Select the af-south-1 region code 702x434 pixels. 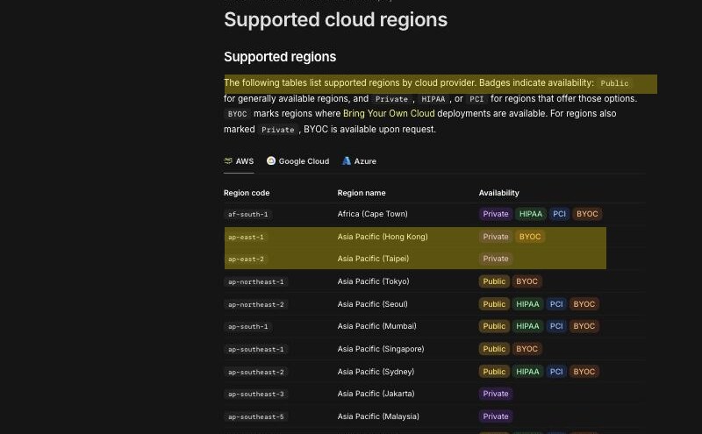coord(248,214)
